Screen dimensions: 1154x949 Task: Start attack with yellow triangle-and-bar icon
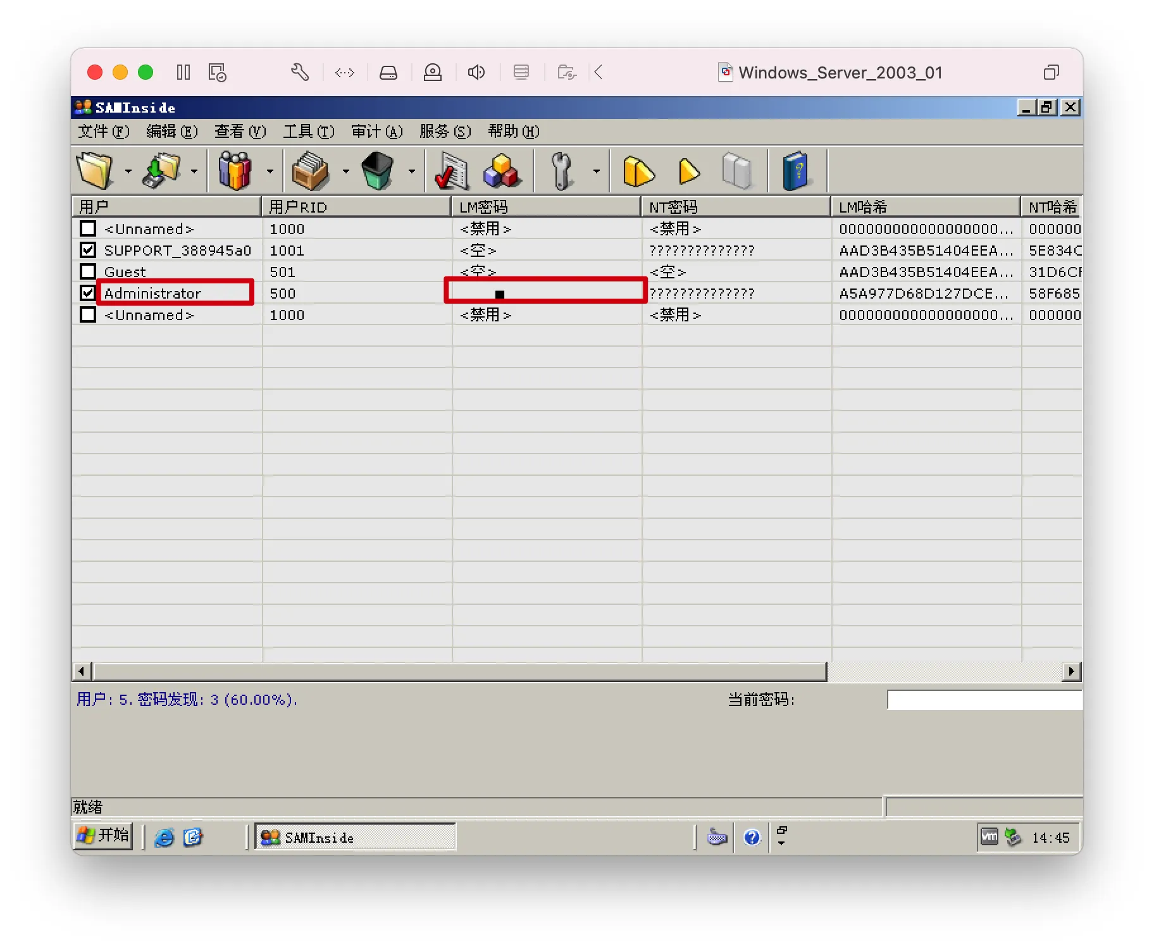638,171
